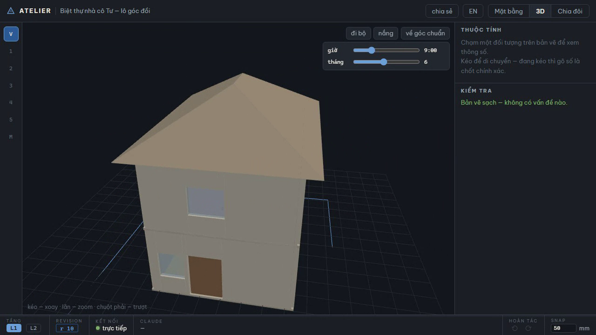The height and width of the screenshot is (335, 596).
Task: Click the project title Biệt thự nhà cô Tư
Action: point(105,11)
